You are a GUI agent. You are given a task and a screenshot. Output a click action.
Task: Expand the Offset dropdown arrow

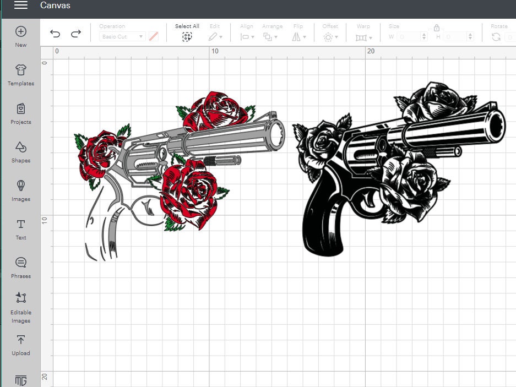336,37
